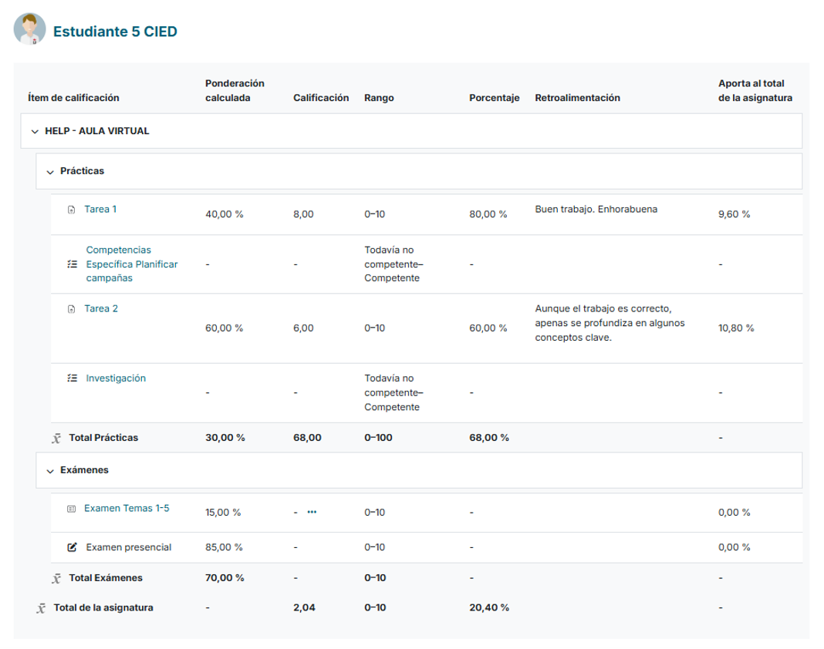Click the feedback Buen trabajo. Enhorabuena
The width and height of the screenshot is (824, 649).
[x=596, y=209]
